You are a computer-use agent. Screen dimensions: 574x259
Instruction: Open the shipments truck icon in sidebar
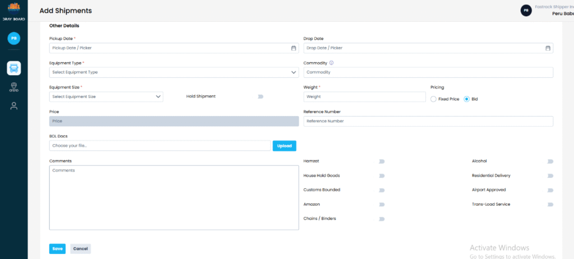click(13, 68)
